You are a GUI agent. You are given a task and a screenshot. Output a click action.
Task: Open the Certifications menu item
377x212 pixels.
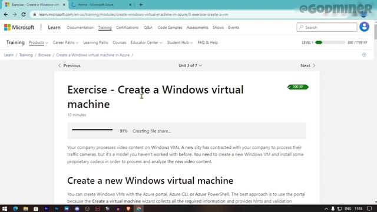click(x=127, y=28)
